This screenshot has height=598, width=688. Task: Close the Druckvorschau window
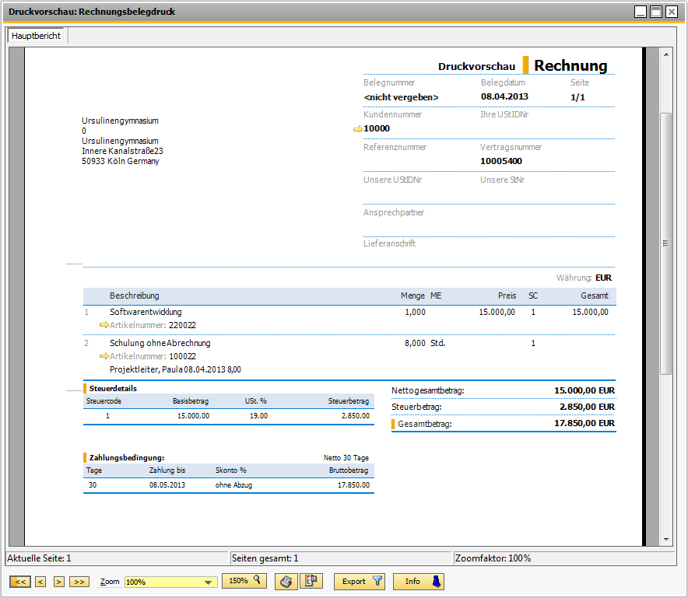[x=672, y=12]
